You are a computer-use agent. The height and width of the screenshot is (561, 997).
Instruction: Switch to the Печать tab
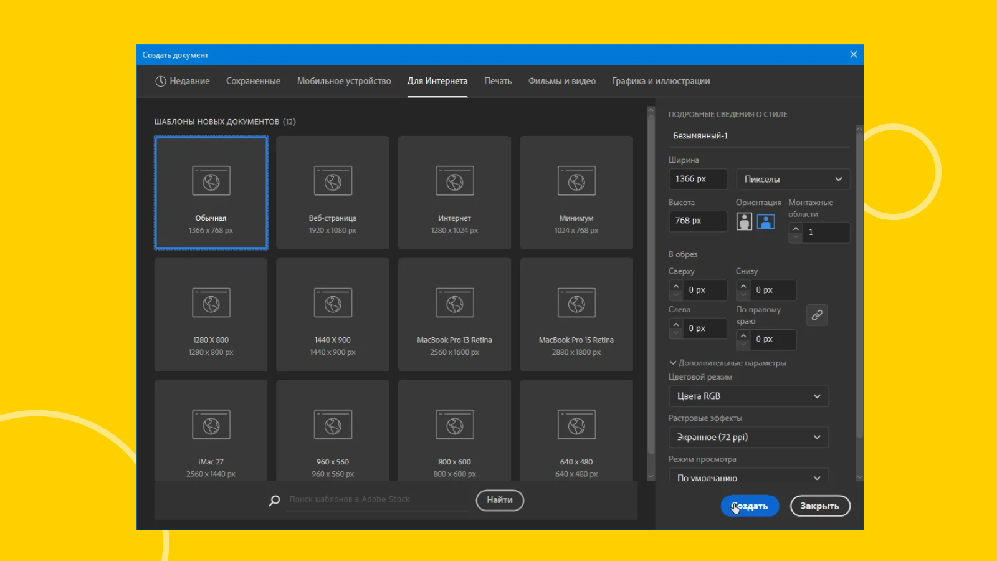click(498, 81)
